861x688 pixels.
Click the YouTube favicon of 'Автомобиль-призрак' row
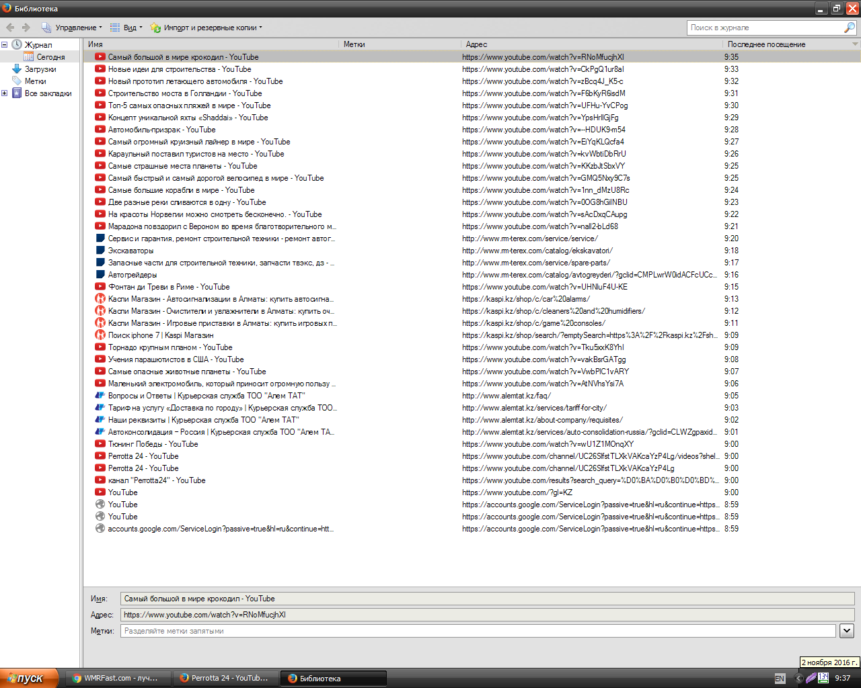100,130
